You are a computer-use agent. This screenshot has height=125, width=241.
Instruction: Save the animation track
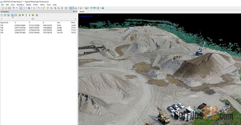[8, 15]
